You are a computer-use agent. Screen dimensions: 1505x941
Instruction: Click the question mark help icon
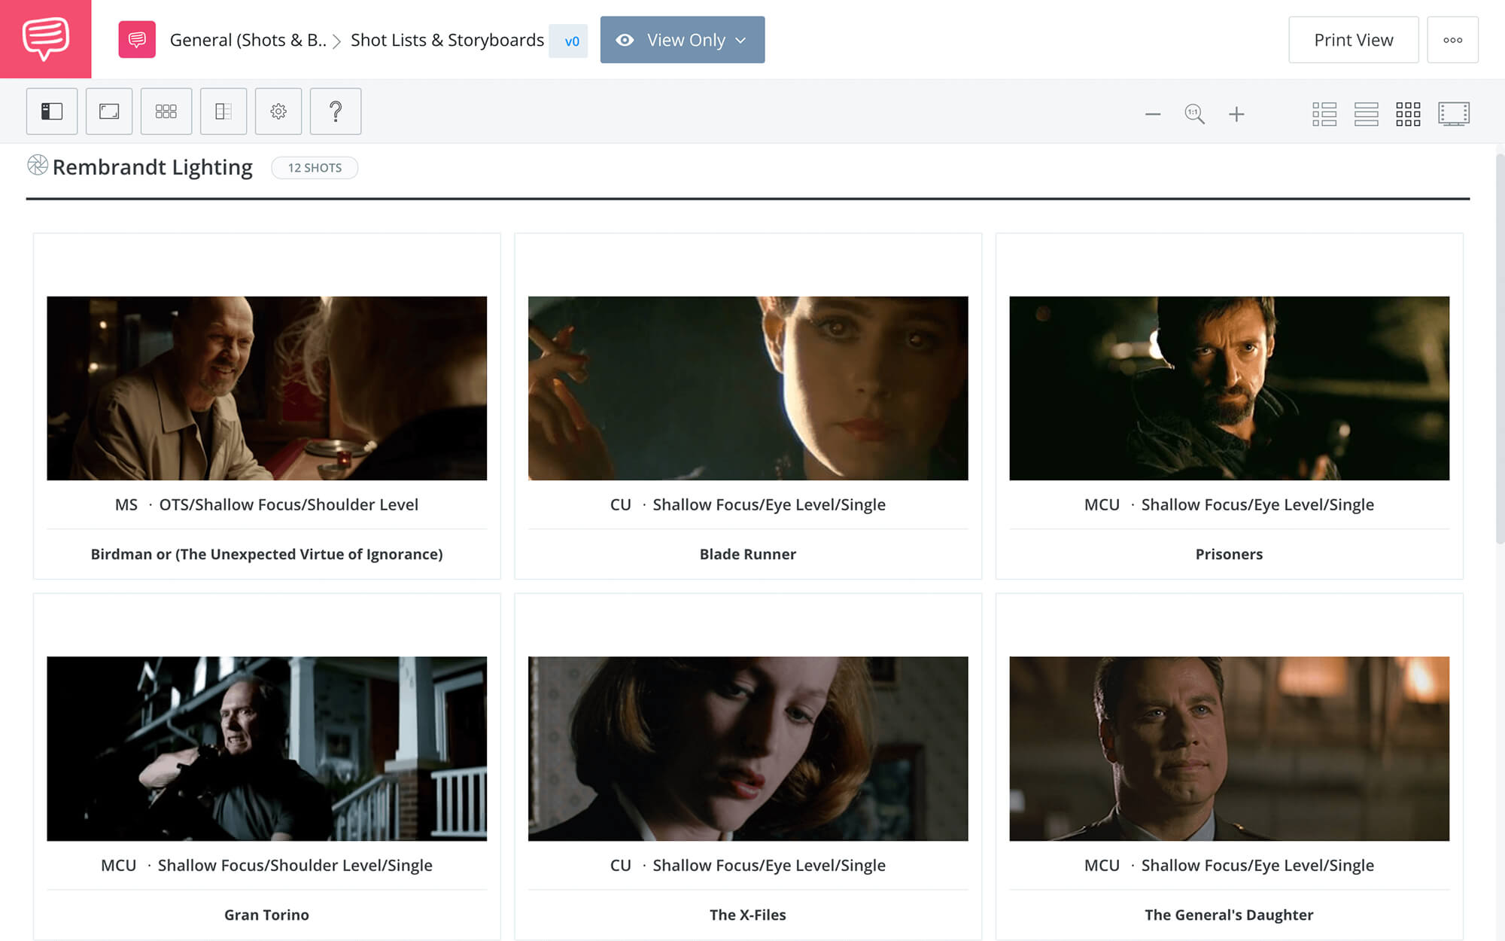tap(336, 111)
